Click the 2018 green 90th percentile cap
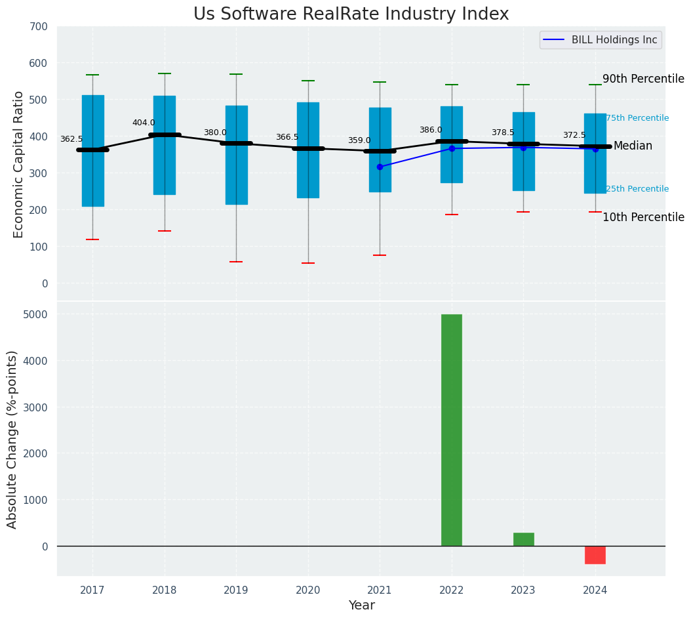 pyautogui.click(x=165, y=73)
